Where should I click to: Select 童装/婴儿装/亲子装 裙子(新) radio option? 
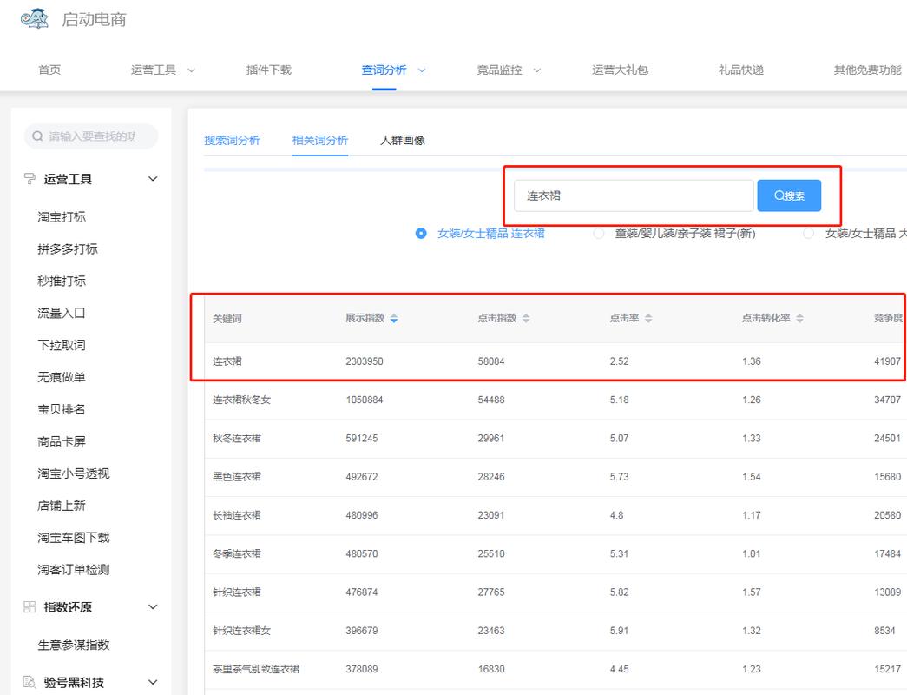[599, 234]
